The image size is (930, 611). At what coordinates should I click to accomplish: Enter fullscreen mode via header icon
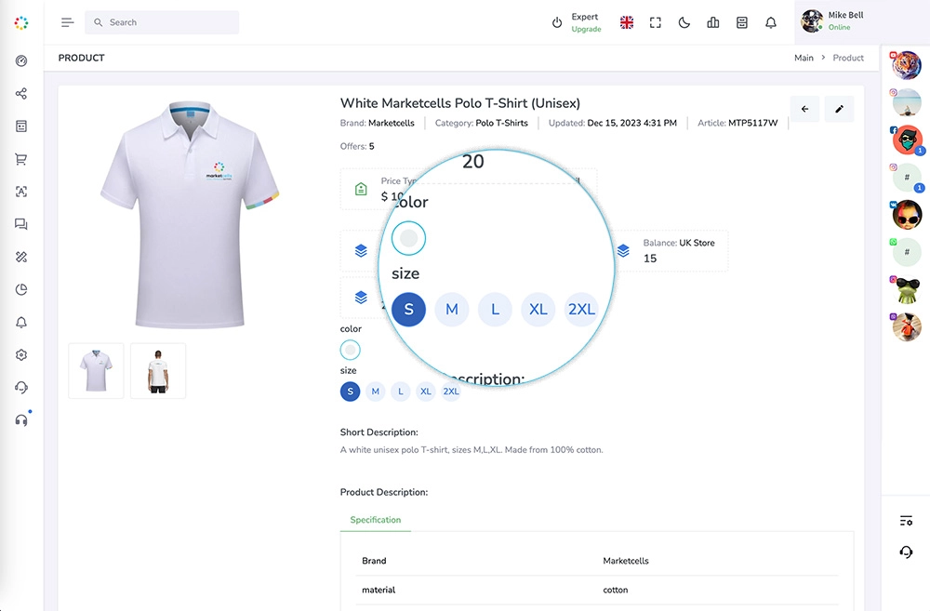coord(656,22)
